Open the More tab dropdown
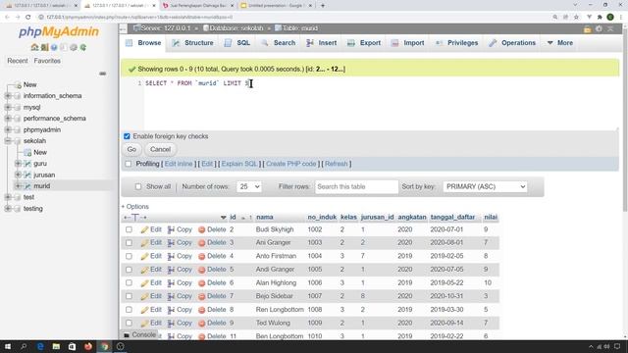The width and height of the screenshot is (628, 353). [x=560, y=43]
